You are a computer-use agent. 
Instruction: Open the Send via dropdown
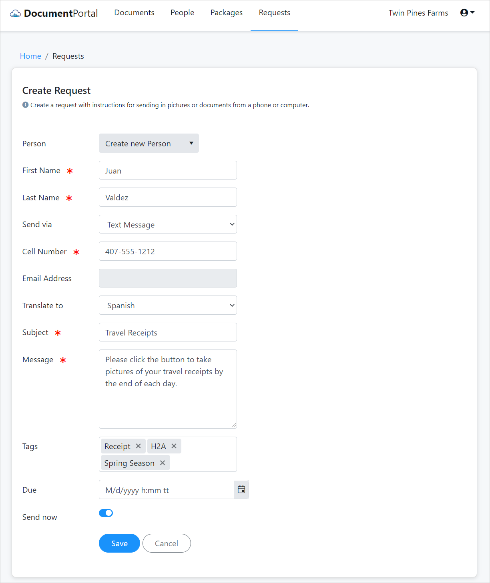pos(168,224)
